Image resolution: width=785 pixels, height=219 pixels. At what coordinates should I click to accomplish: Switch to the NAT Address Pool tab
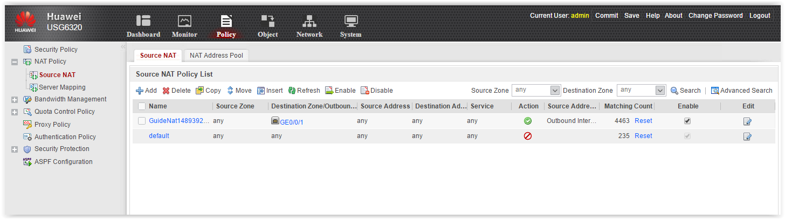pyautogui.click(x=216, y=56)
